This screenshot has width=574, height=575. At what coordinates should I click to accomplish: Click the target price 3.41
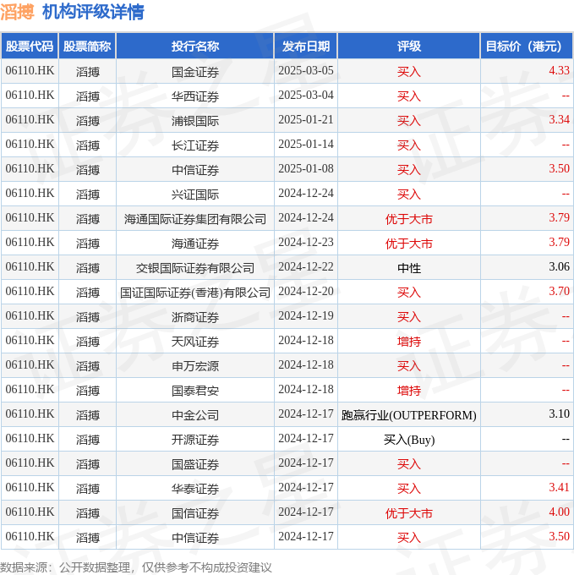click(x=559, y=487)
